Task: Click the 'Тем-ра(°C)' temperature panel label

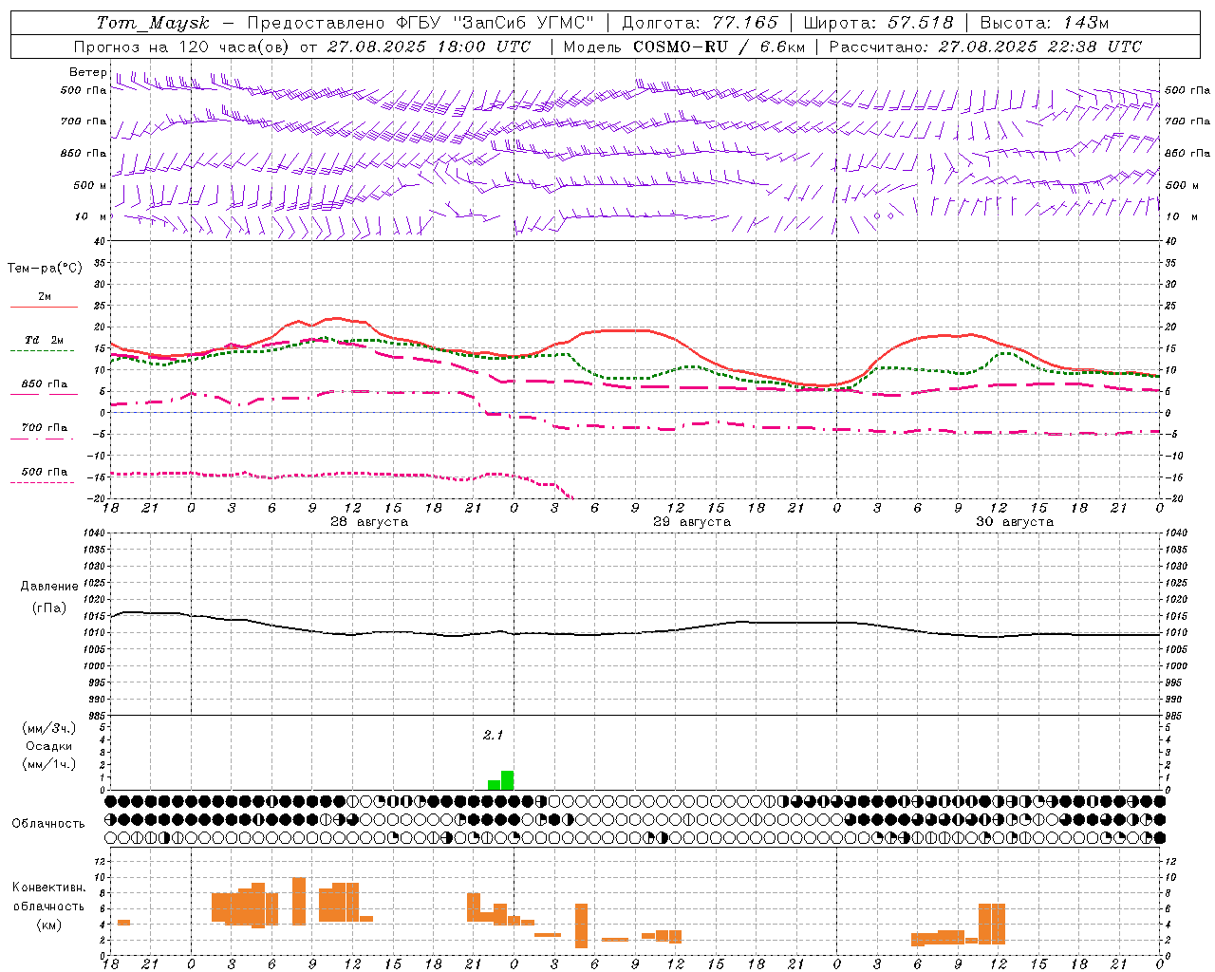Action: pyautogui.click(x=45, y=269)
